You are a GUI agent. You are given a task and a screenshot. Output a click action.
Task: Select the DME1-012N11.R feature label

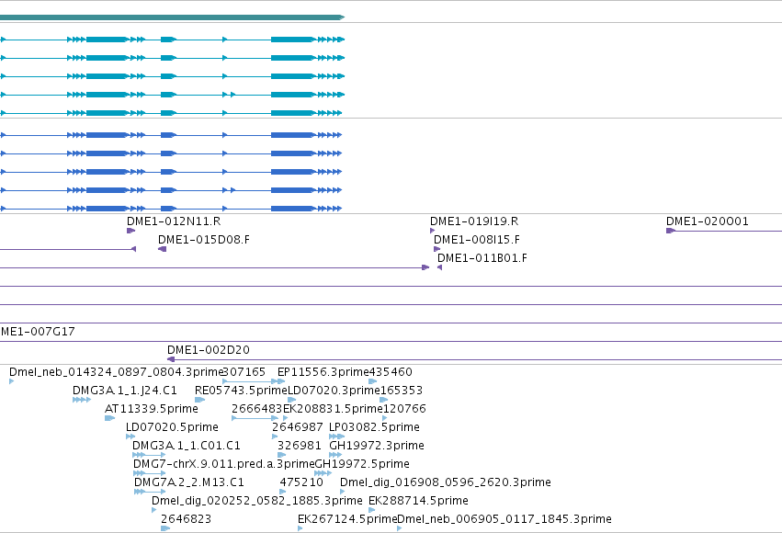coord(174,221)
